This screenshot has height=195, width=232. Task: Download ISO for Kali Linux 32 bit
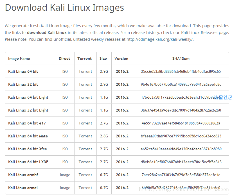coord(65,84)
